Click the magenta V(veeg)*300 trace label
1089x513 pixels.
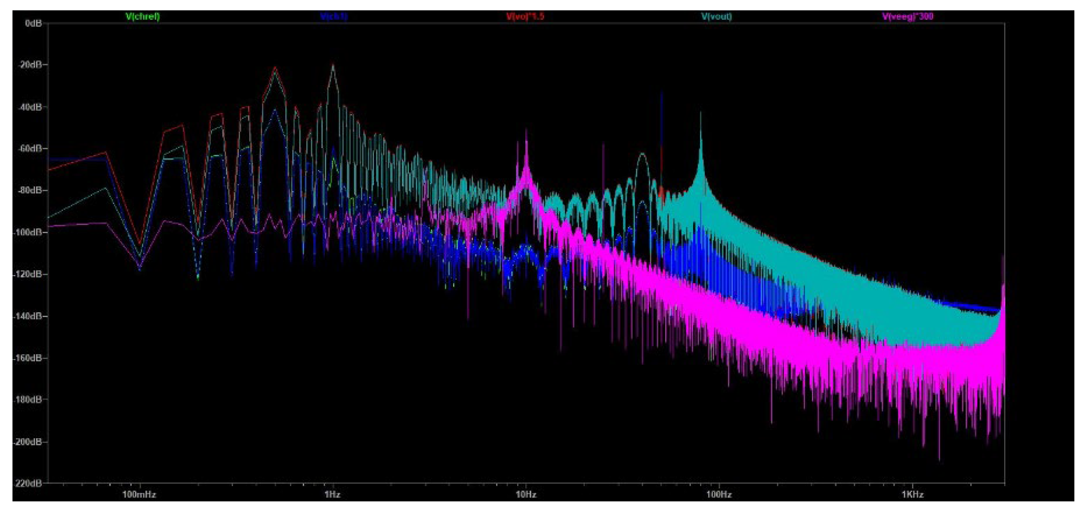907,16
